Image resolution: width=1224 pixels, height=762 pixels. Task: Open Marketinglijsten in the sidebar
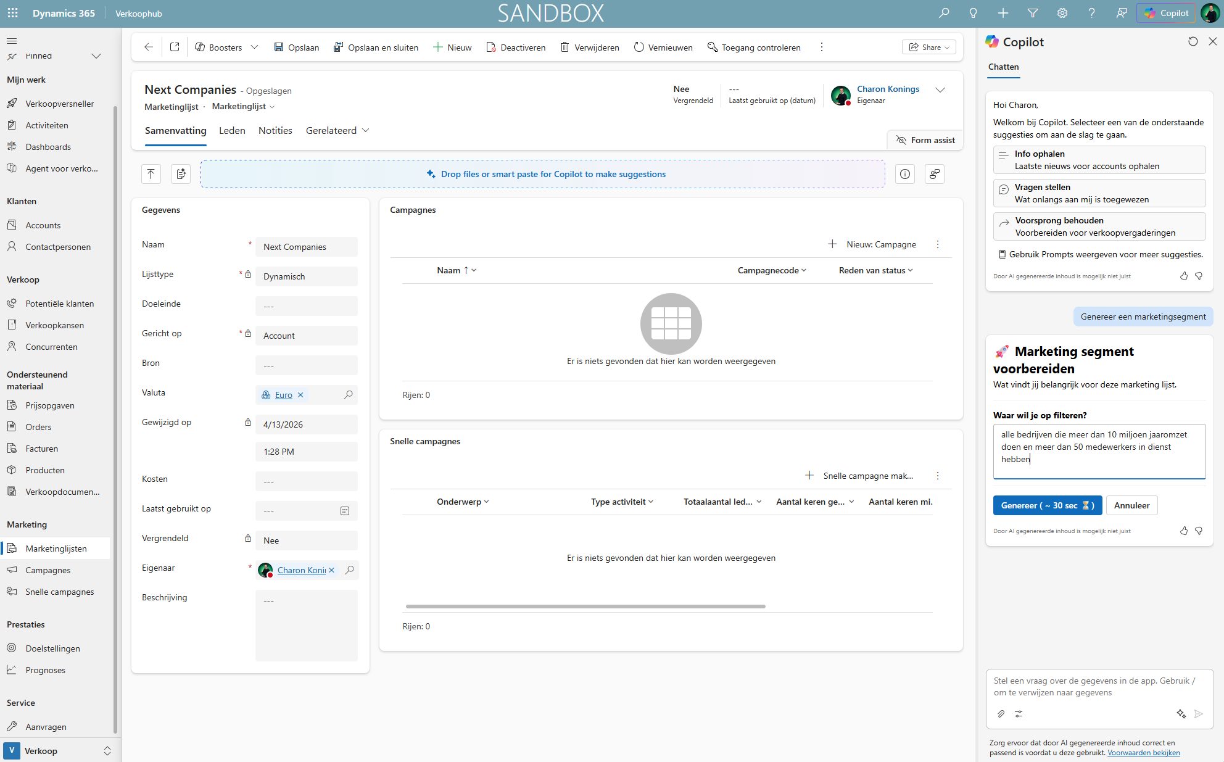(56, 549)
